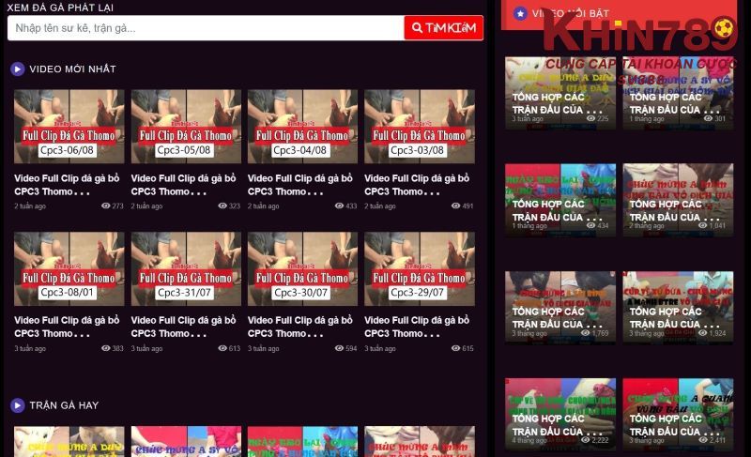
Task: Open the Cpc3-06/08 video thumbnail
Action: pyautogui.click(x=69, y=127)
